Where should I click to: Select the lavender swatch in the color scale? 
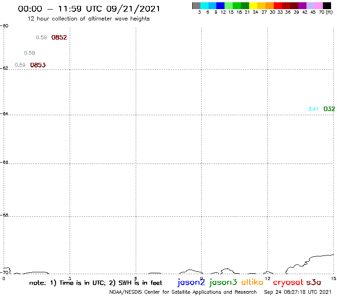pos(311,5)
